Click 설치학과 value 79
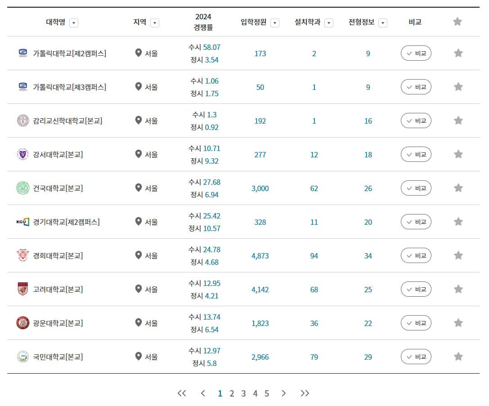 pos(314,357)
